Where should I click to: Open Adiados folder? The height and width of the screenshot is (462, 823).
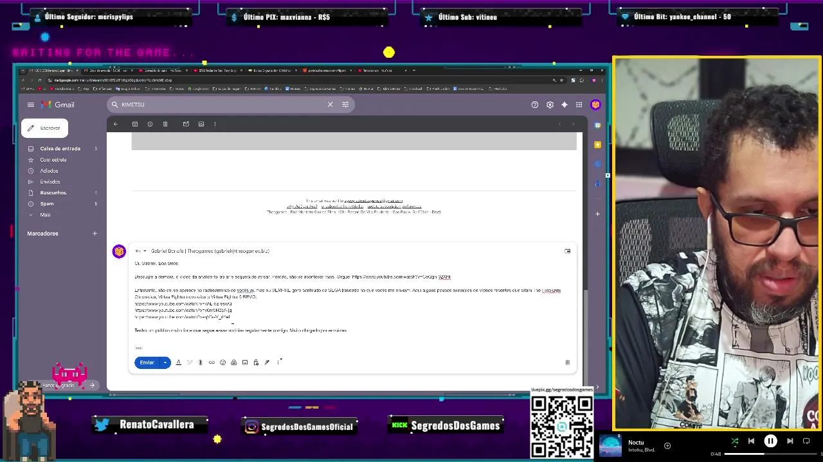click(x=49, y=171)
